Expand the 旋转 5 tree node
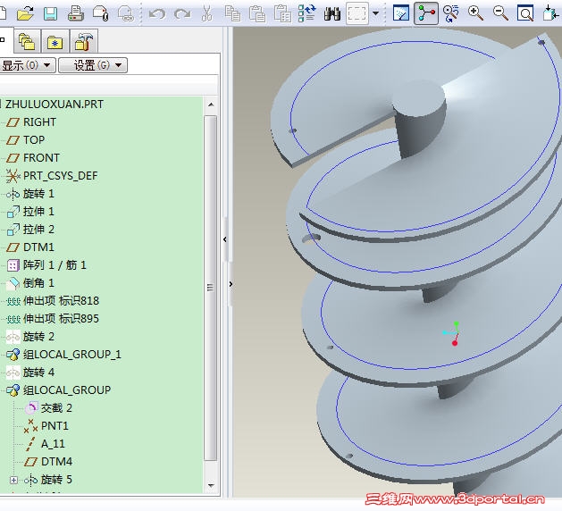562x511 pixels. coord(13,480)
